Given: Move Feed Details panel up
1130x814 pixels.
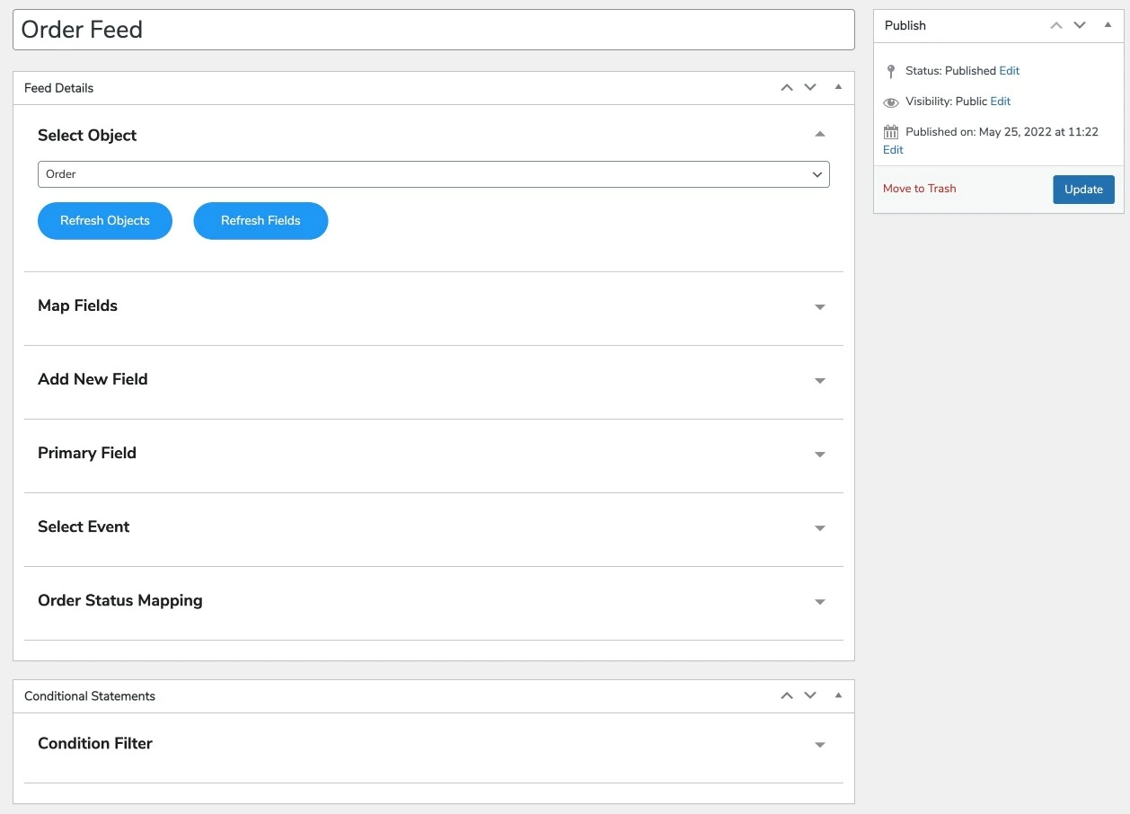Looking at the screenshot, I should click(x=787, y=88).
